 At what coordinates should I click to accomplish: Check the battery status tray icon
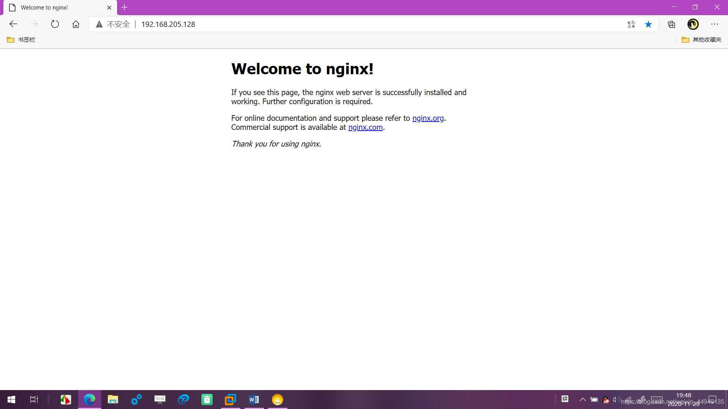tap(594, 400)
